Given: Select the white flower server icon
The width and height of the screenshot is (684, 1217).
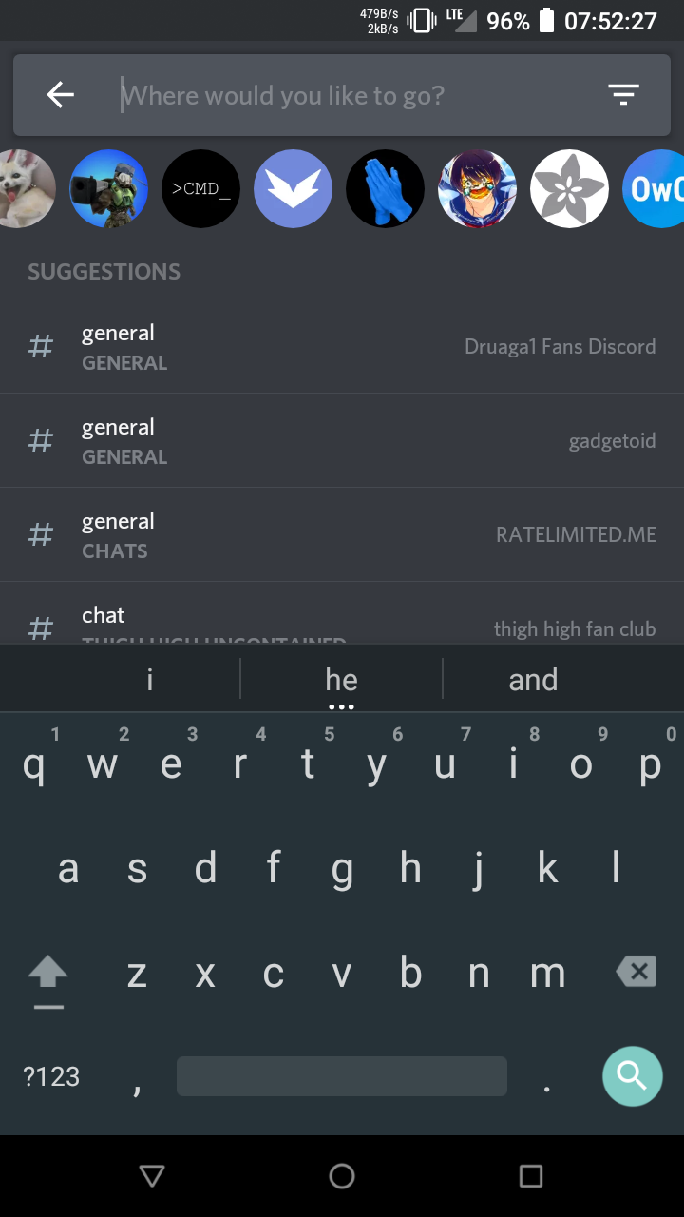Looking at the screenshot, I should [569, 188].
